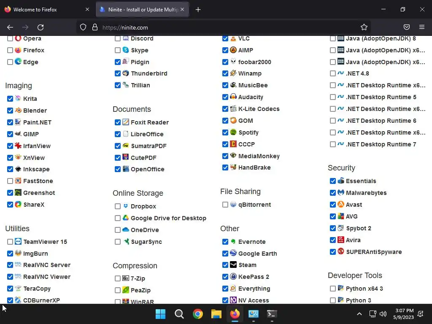Screen dimensions: 432x324
Task: Open a new browser tab
Action: pos(198,10)
